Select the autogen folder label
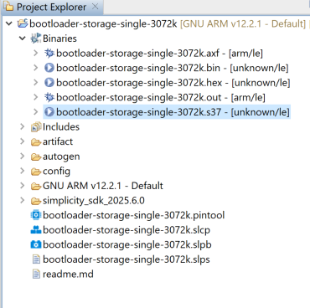 point(61,157)
